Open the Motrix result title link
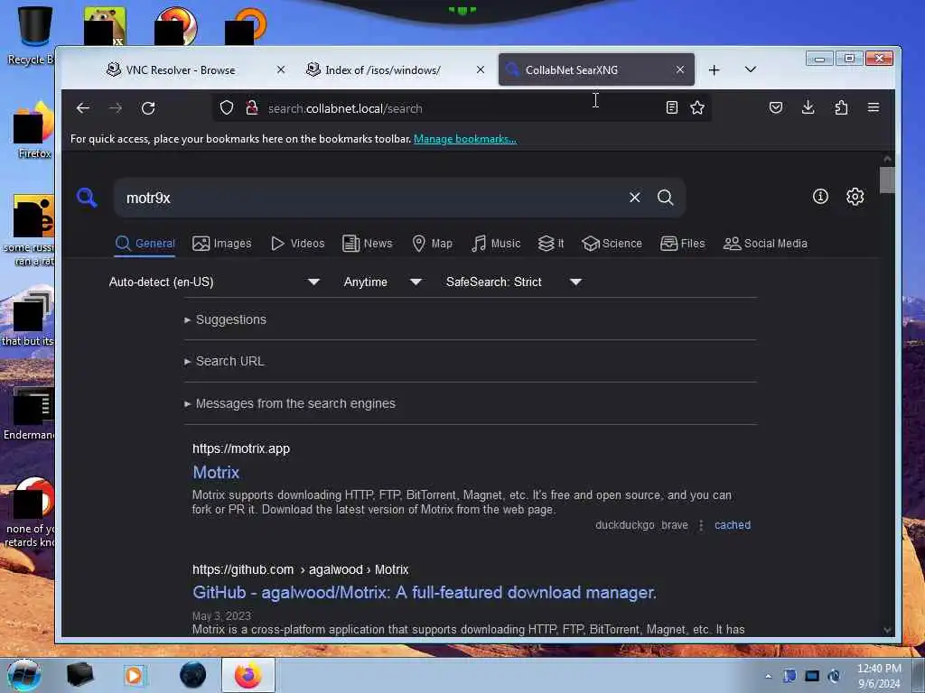The height and width of the screenshot is (693, 925). [x=216, y=473]
